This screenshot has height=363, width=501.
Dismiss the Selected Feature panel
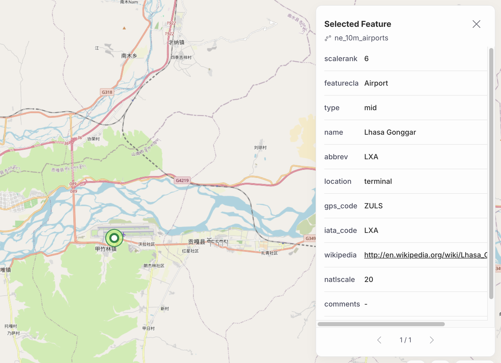coord(476,24)
